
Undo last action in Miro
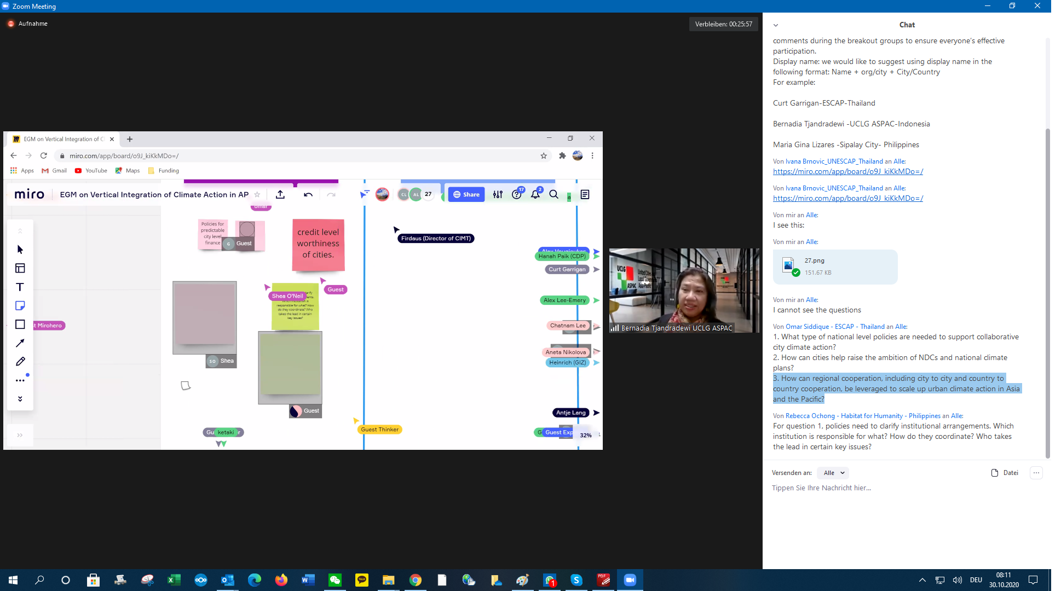point(308,195)
